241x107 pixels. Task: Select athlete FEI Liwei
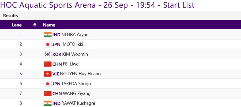coord(71,64)
